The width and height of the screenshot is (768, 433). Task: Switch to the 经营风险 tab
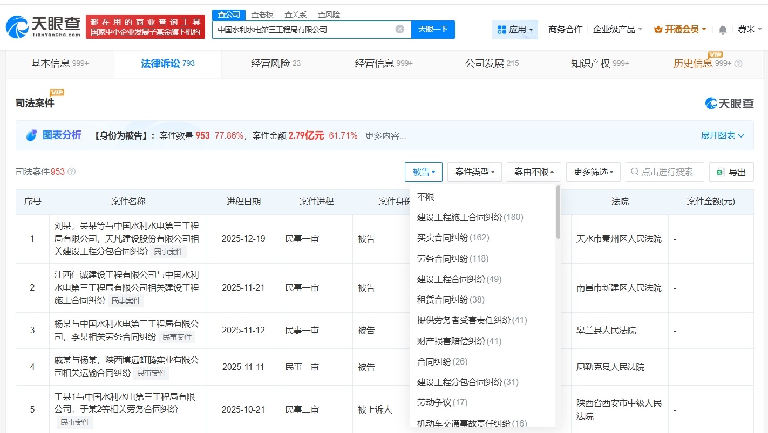(275, 63)
